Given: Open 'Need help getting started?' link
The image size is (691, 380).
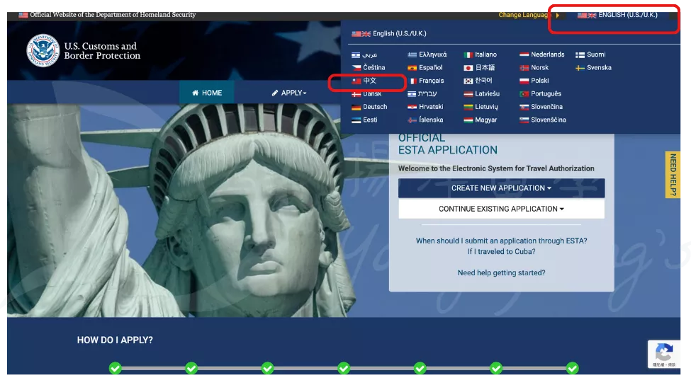Looking at the screenshot, I should tap(501, 272).
